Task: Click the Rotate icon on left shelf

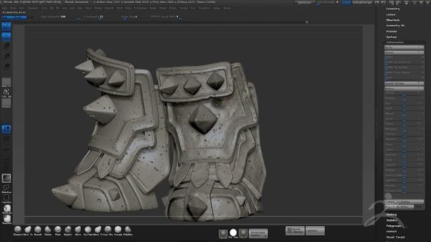Action: pos(7,66)
